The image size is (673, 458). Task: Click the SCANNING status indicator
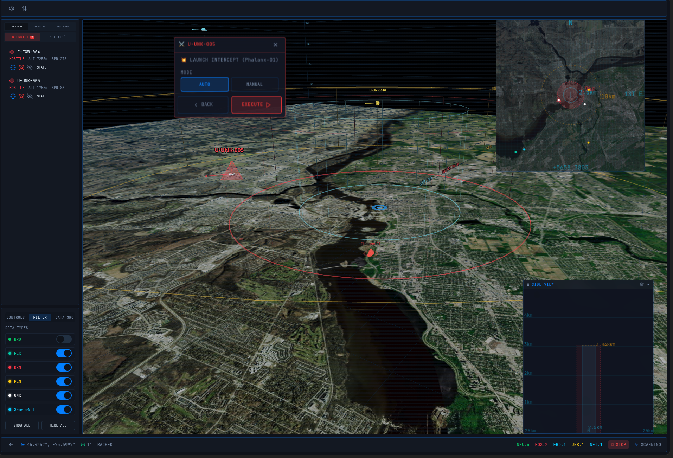[648, 445]
